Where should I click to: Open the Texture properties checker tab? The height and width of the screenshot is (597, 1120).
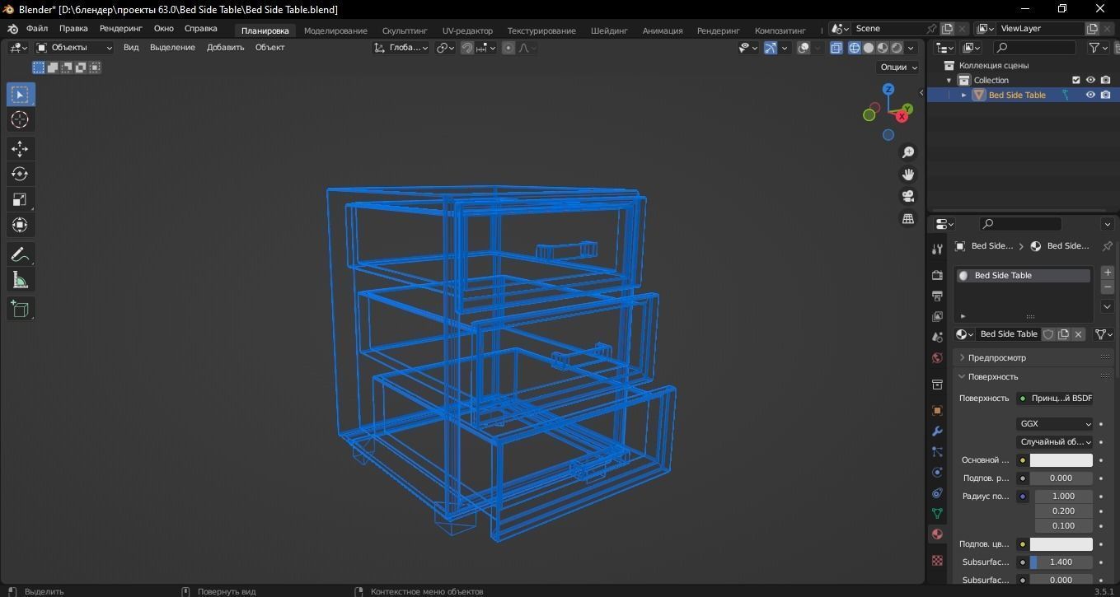point(937,561)
